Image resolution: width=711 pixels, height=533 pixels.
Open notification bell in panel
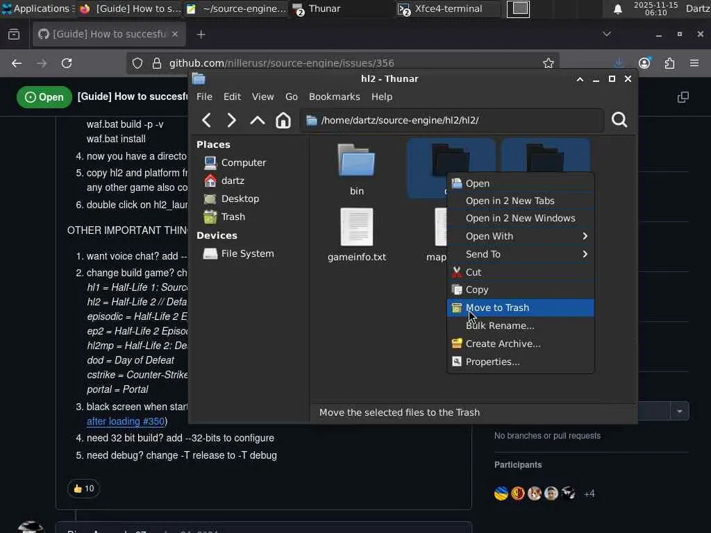[x=617, y=9]
